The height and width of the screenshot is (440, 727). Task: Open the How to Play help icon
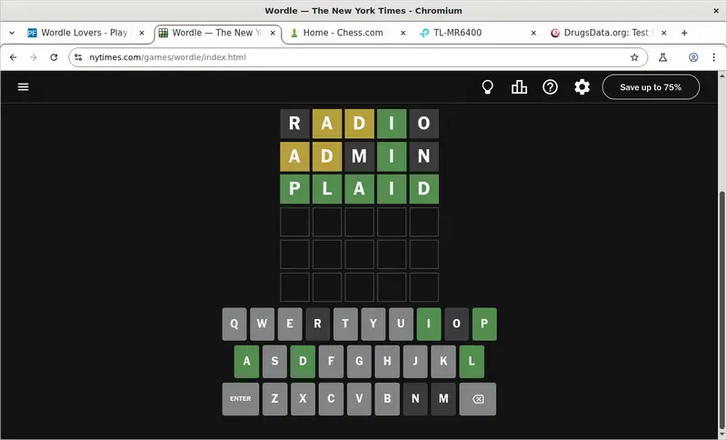[550, 87]
